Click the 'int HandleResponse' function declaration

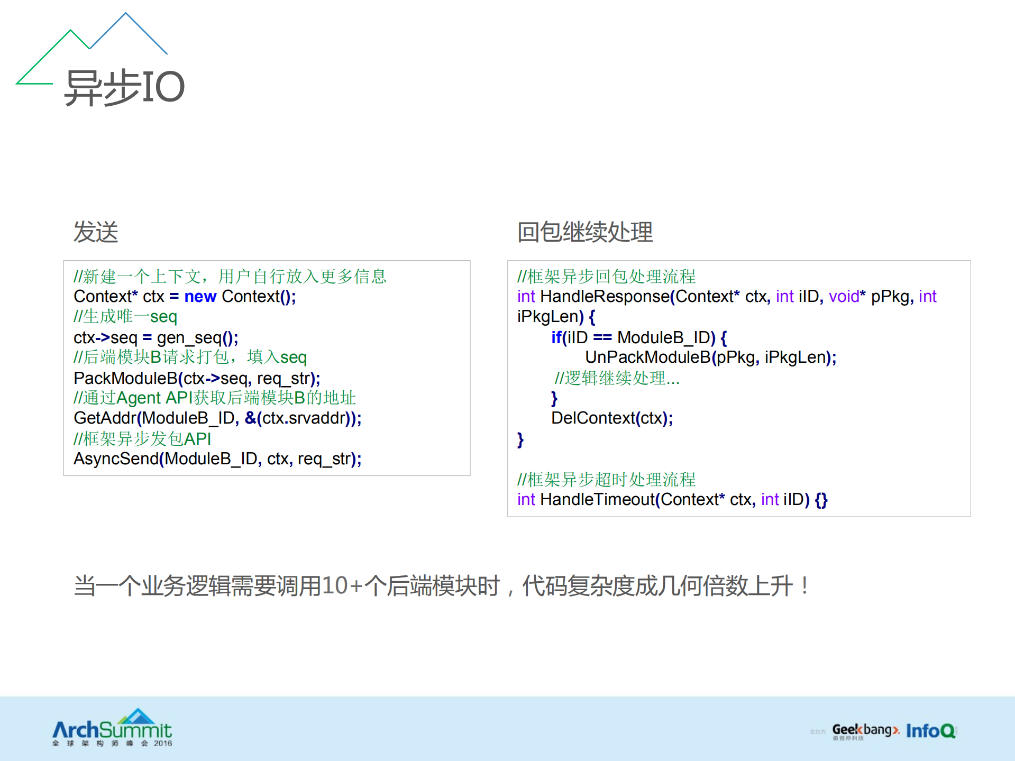[726, 297]
